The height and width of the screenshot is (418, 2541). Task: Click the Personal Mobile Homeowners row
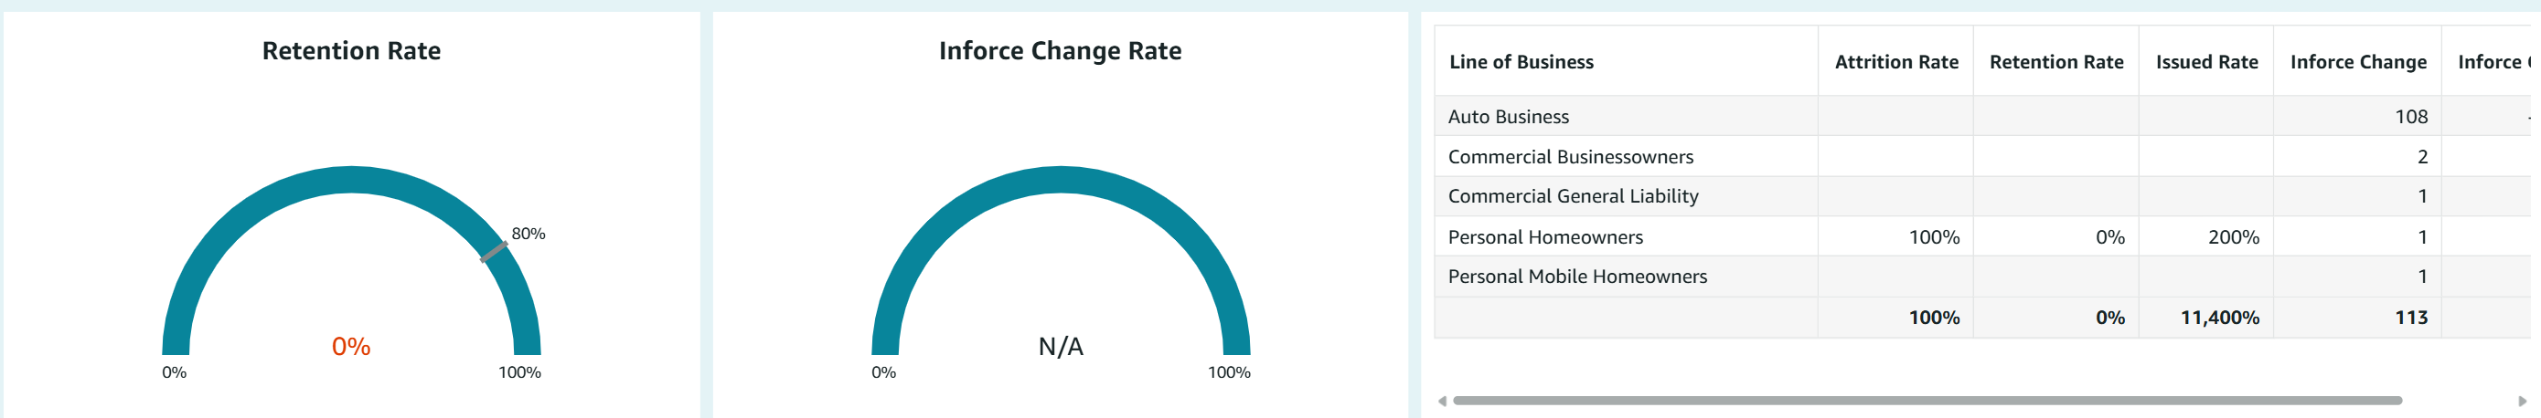[x=1576, y=277]
